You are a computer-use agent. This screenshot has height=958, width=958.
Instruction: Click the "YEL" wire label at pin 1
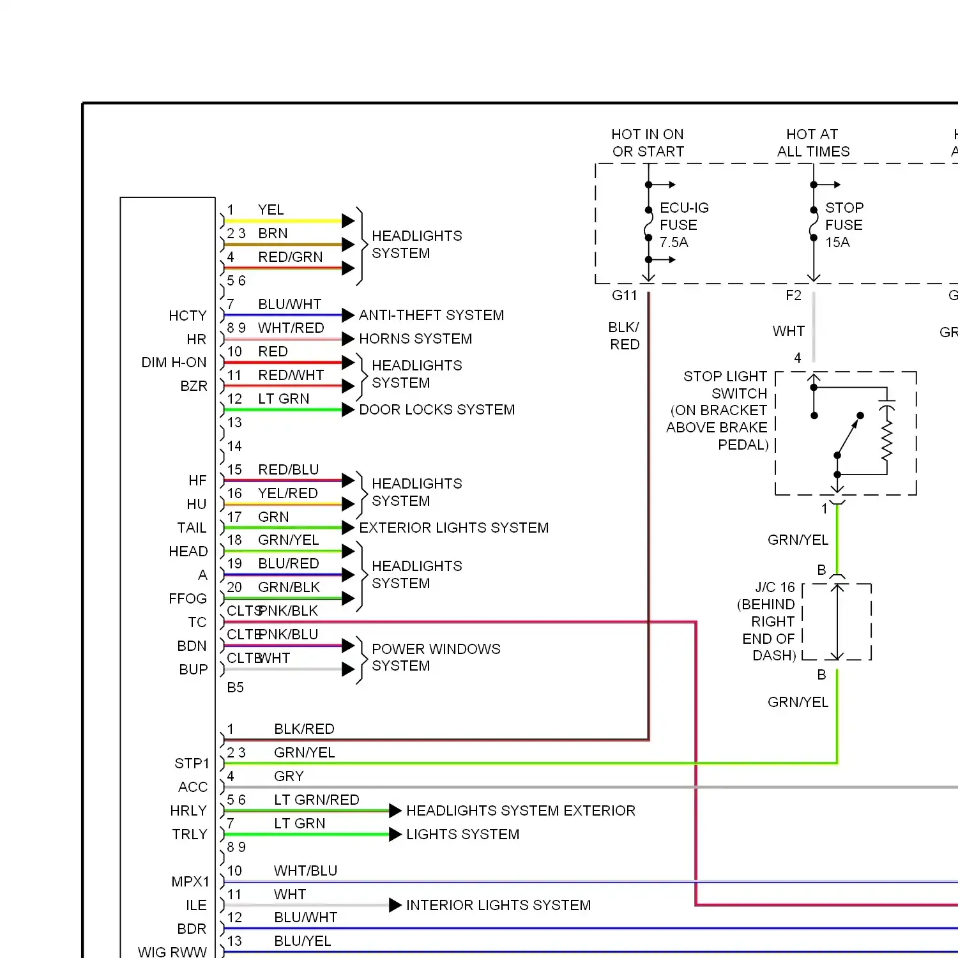[270, 210]
